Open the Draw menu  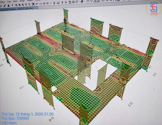(x=9, y=2)
